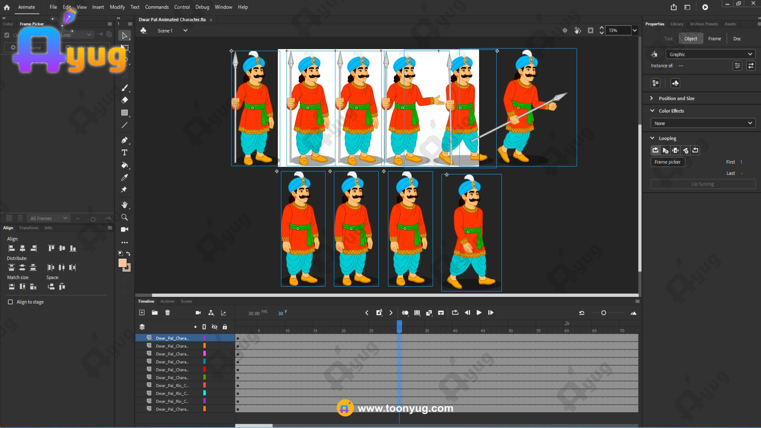Select the Text tool
Viewport: 761px width, 428px height.
(124, 153)
